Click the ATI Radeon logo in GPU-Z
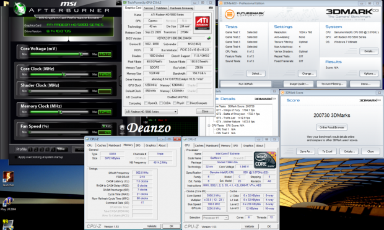This screenshot has width=384, height=230. (203, 23)
